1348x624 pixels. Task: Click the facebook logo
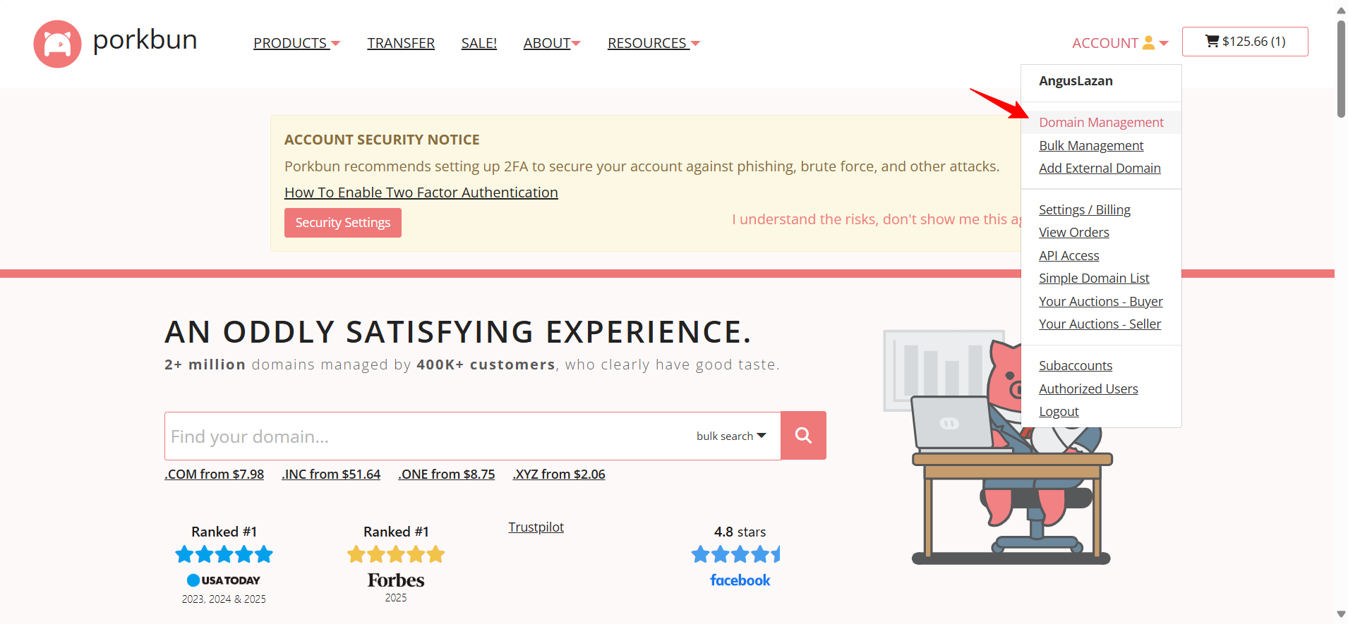point(740,580)
